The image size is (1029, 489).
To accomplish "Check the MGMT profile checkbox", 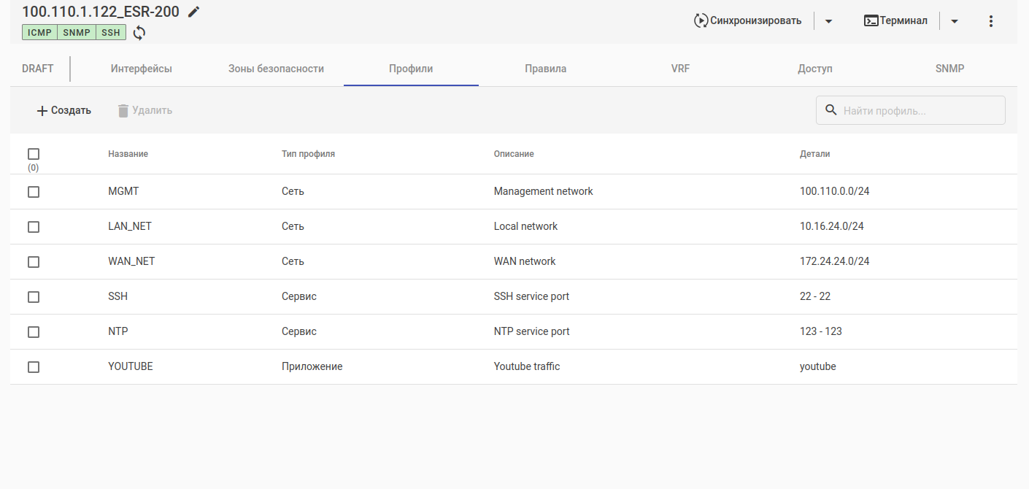I will (x=34, y=192).
